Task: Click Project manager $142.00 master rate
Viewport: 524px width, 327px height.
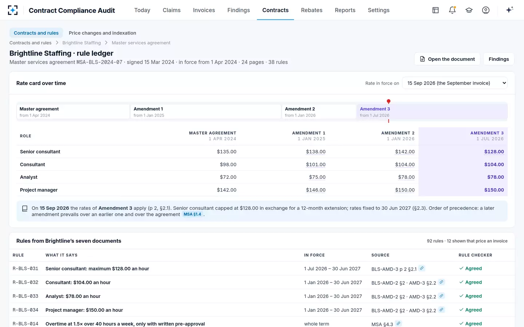Action: (x=226, y=190)
